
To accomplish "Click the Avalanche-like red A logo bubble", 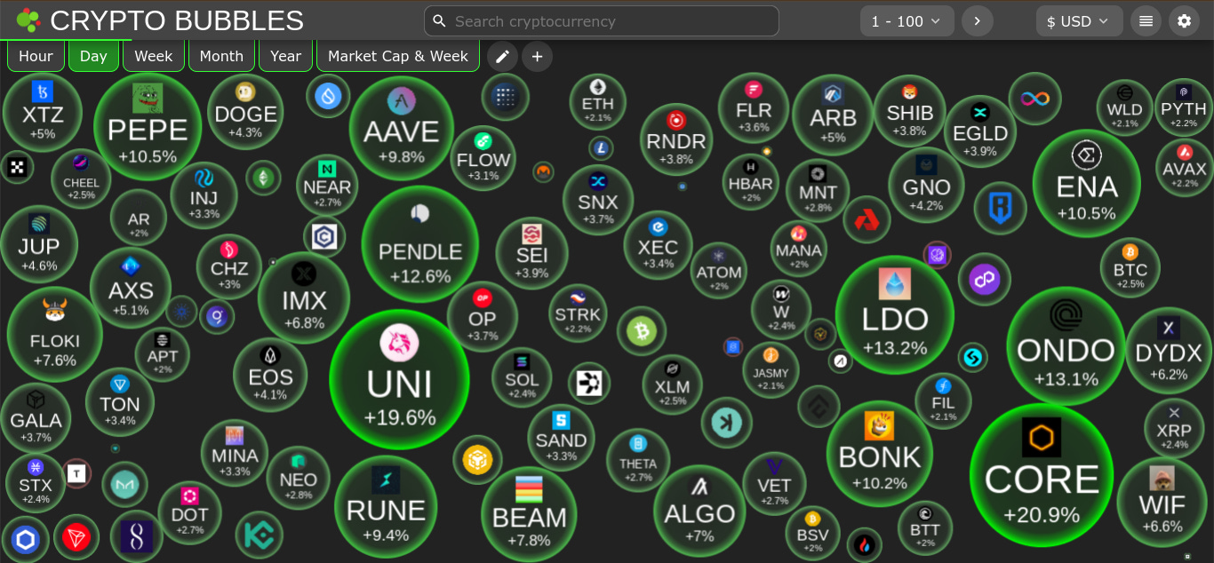I will [x=867, y=219].
